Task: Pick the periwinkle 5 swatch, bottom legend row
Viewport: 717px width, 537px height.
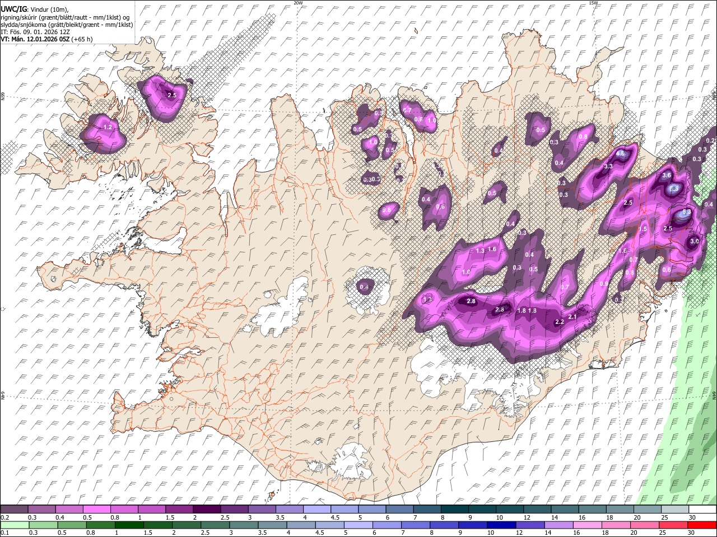Action: 358,525
